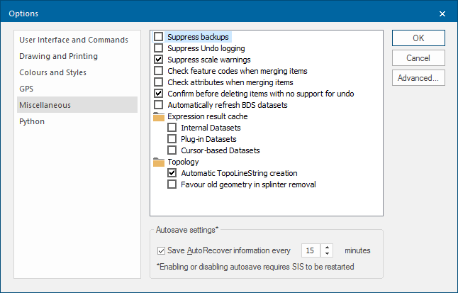Click the Cancel button

(x=418, y=58)
